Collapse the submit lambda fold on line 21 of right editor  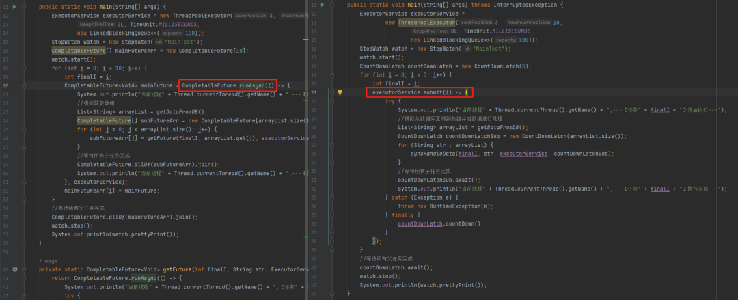coord(332,92)
